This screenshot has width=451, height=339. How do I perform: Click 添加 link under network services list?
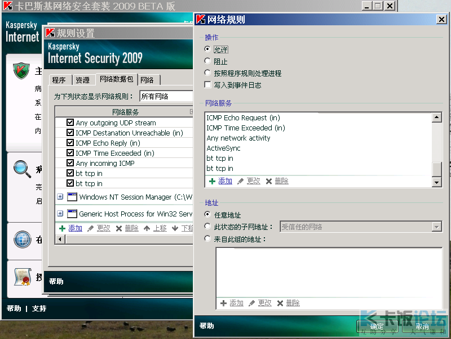(x=225, y=181)
